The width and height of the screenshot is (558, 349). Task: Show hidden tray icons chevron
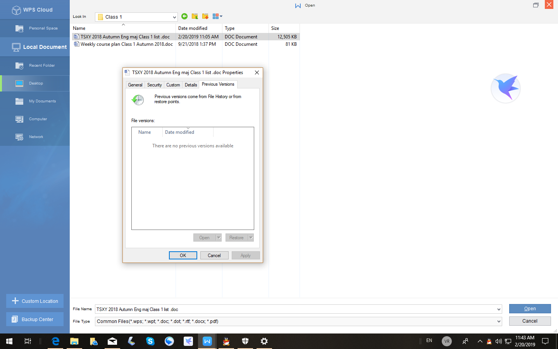click(480, 341)
